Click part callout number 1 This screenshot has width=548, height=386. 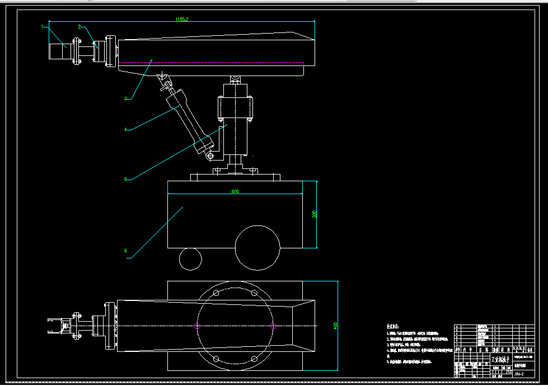point(43,26)
